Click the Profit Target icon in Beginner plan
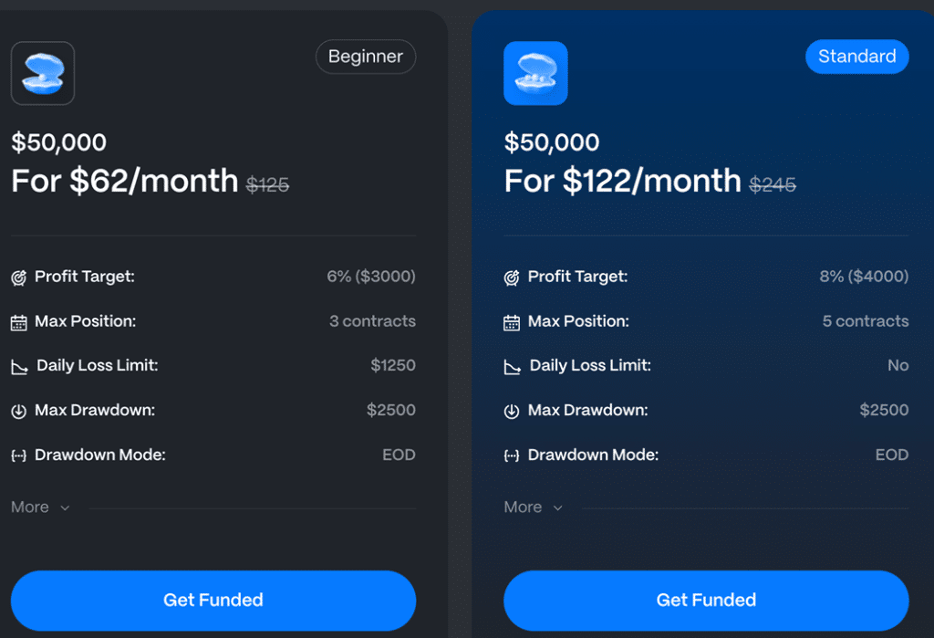The height and width of the screenshot is (638, 934). click(18, 277)
